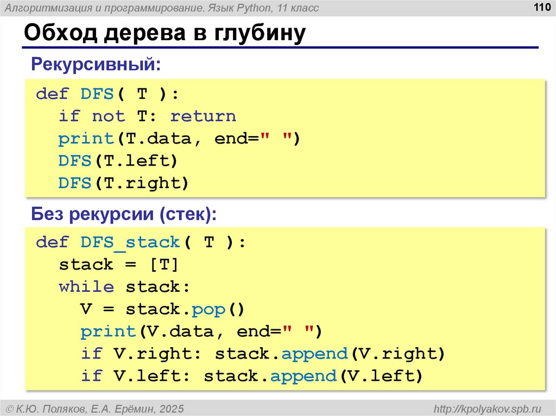Click the "def DFS_stack( T ):" line
The width and height of the screenshot is (556, 416).
coord(141,242)
